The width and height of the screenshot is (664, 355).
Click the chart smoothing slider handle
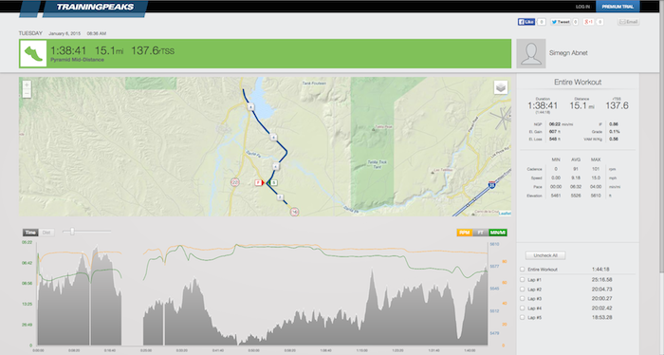point(72,232)
